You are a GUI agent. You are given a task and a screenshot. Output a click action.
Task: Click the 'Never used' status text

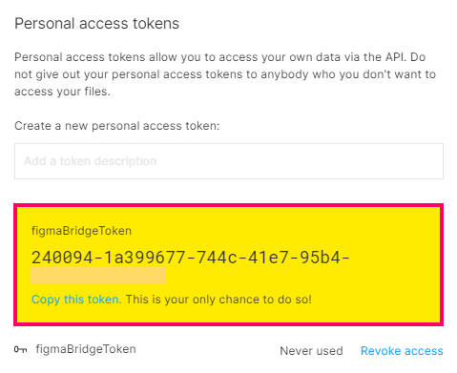pos(311,351)
